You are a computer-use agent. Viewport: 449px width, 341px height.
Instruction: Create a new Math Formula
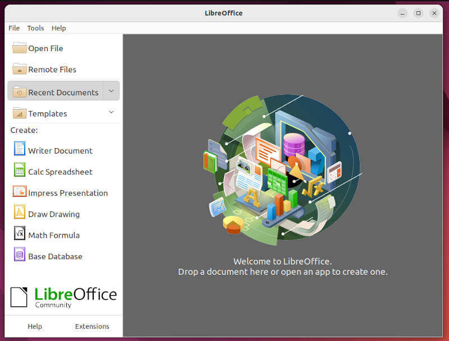pos(54,235)
